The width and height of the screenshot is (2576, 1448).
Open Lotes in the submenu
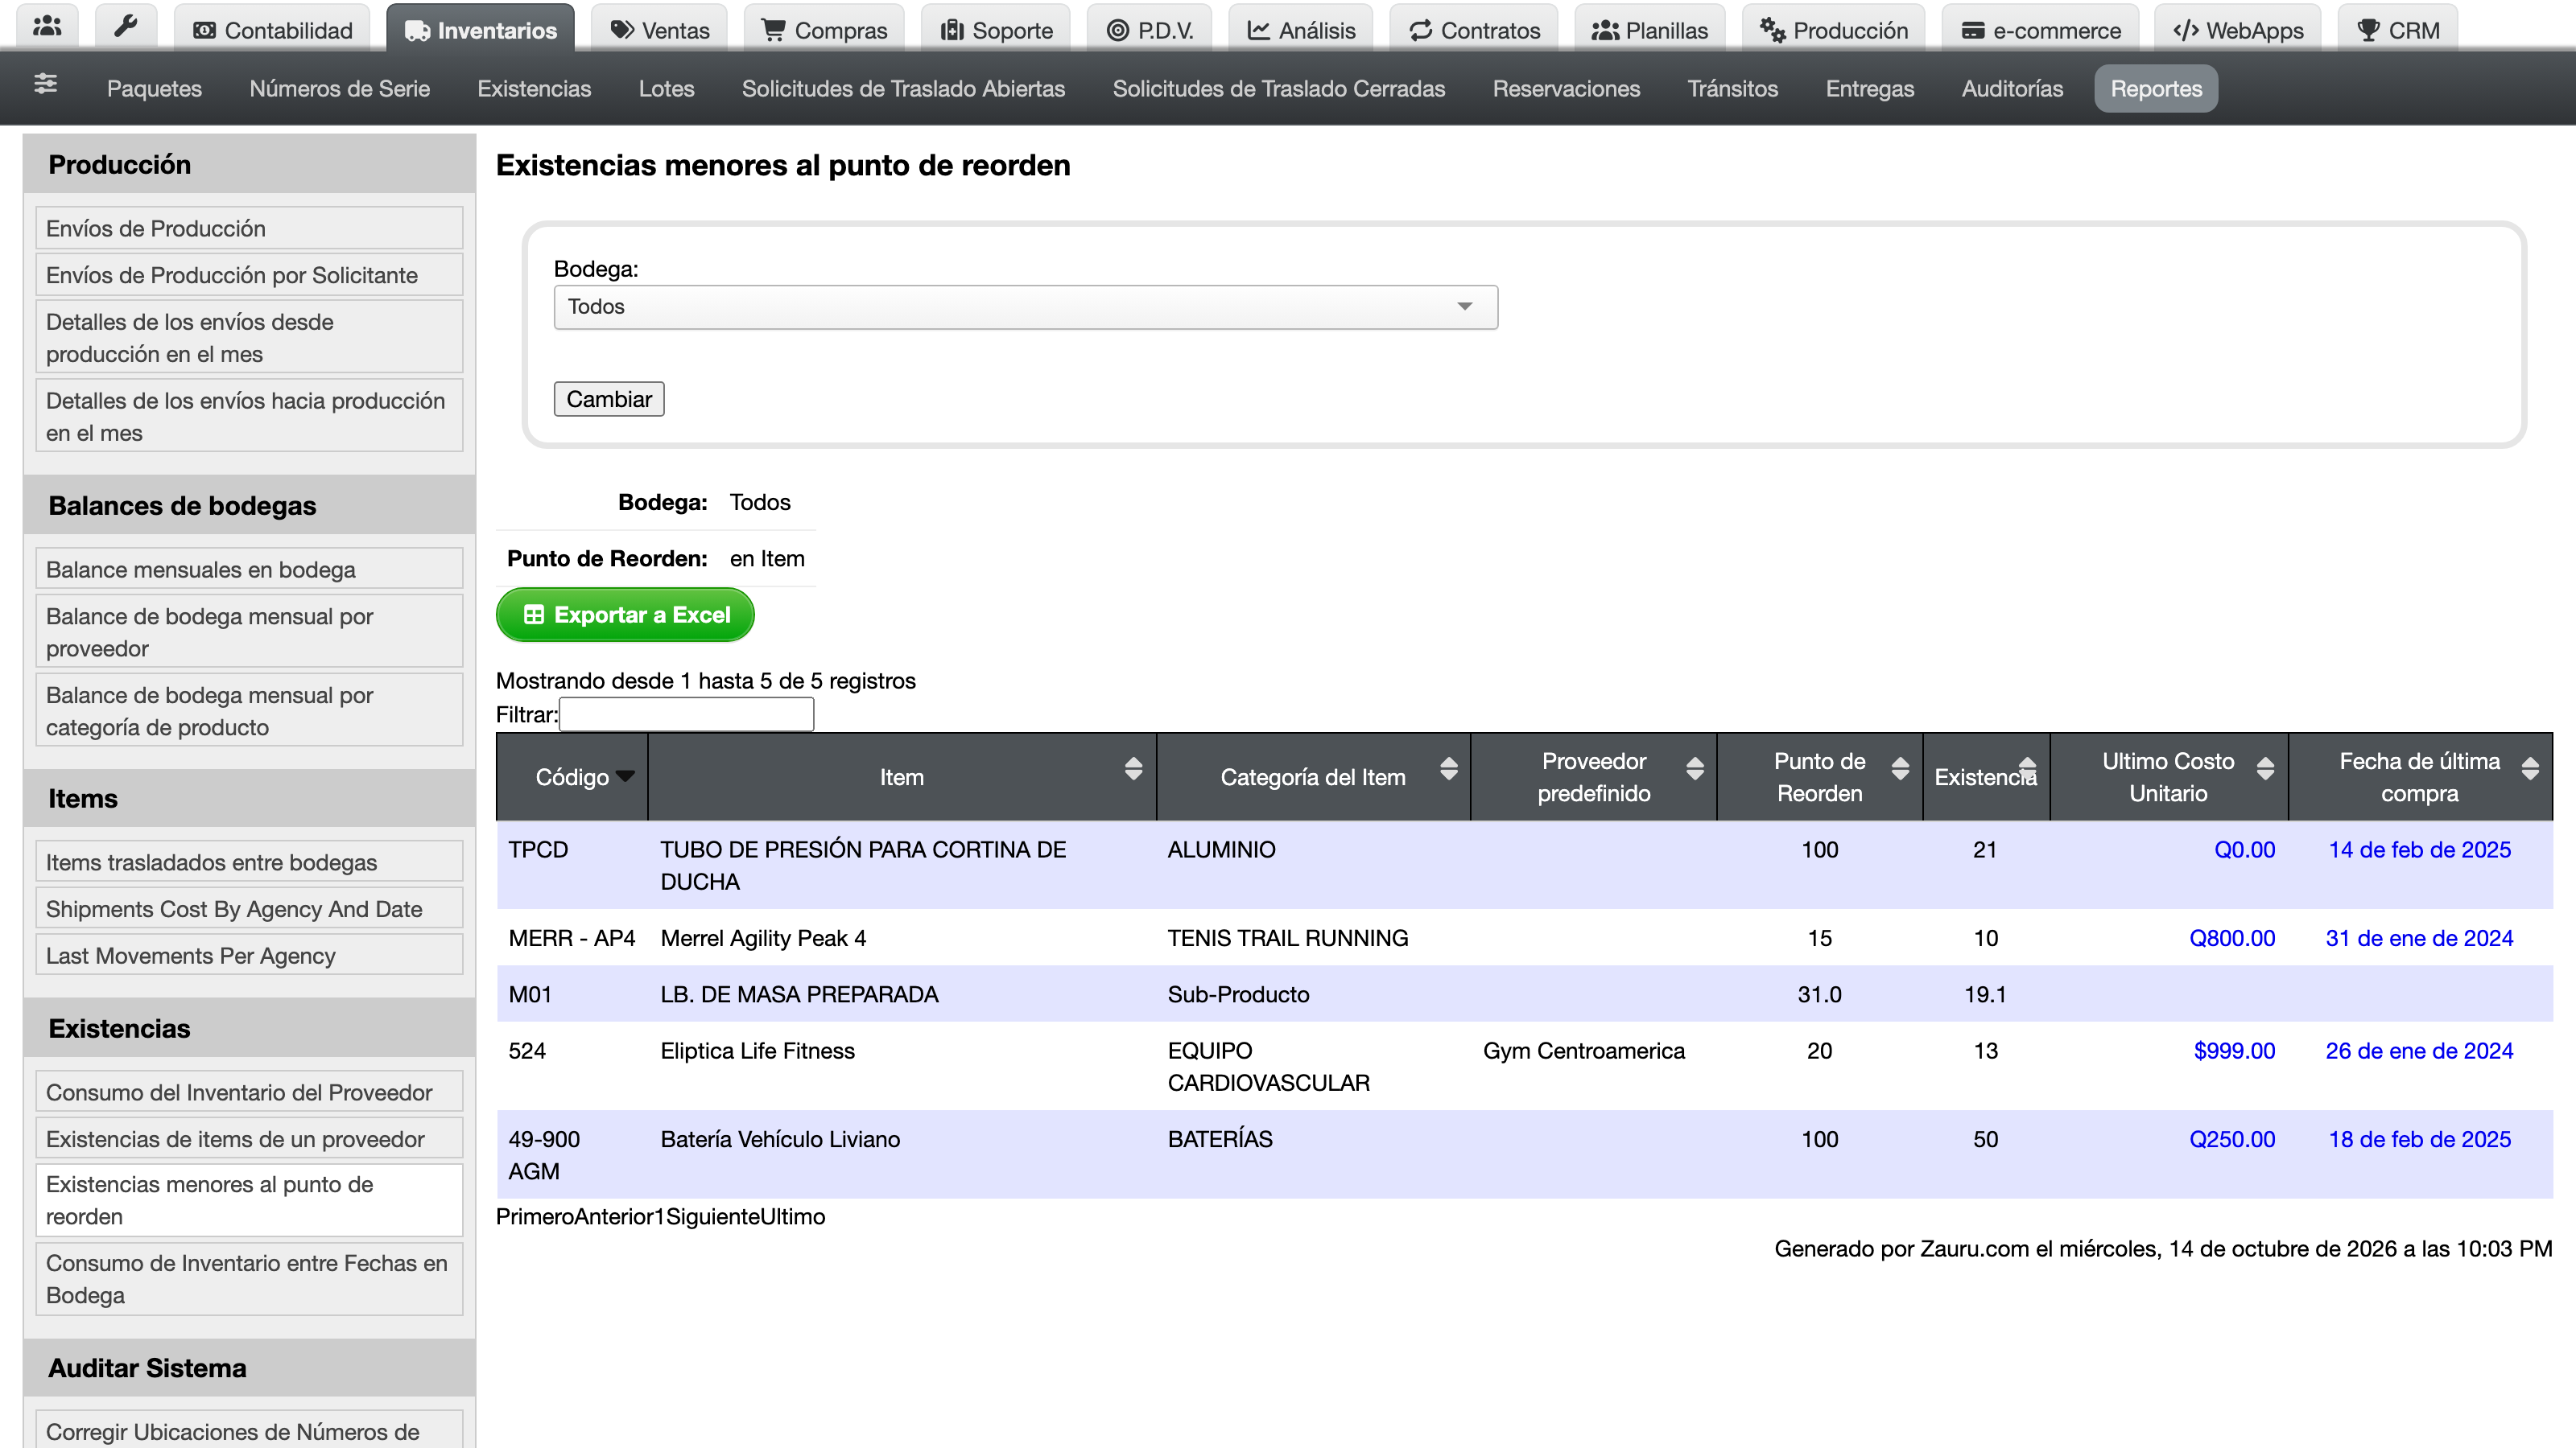coord(666,89)
